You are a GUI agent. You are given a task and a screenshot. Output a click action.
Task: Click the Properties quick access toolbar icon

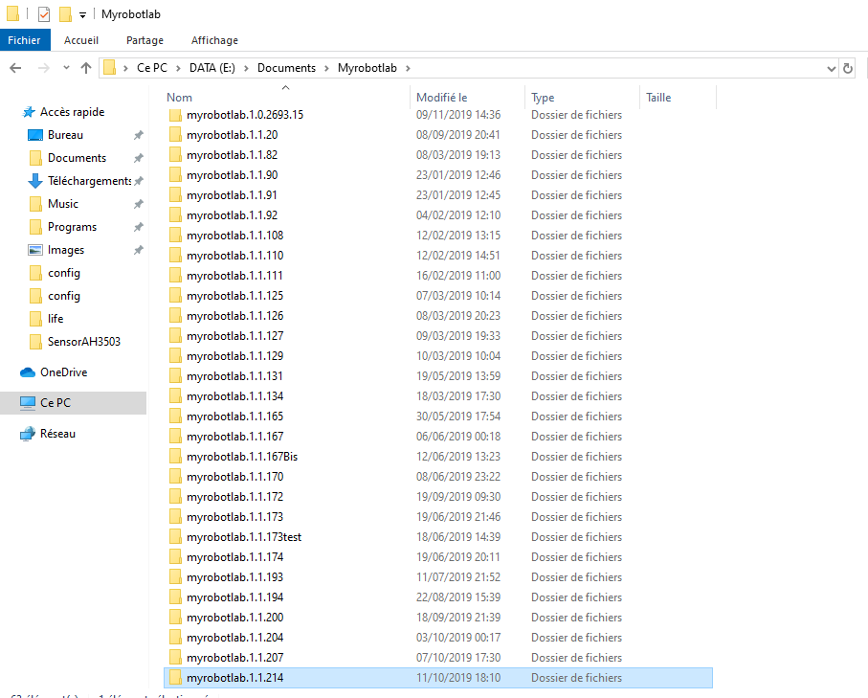click(44, 13)
